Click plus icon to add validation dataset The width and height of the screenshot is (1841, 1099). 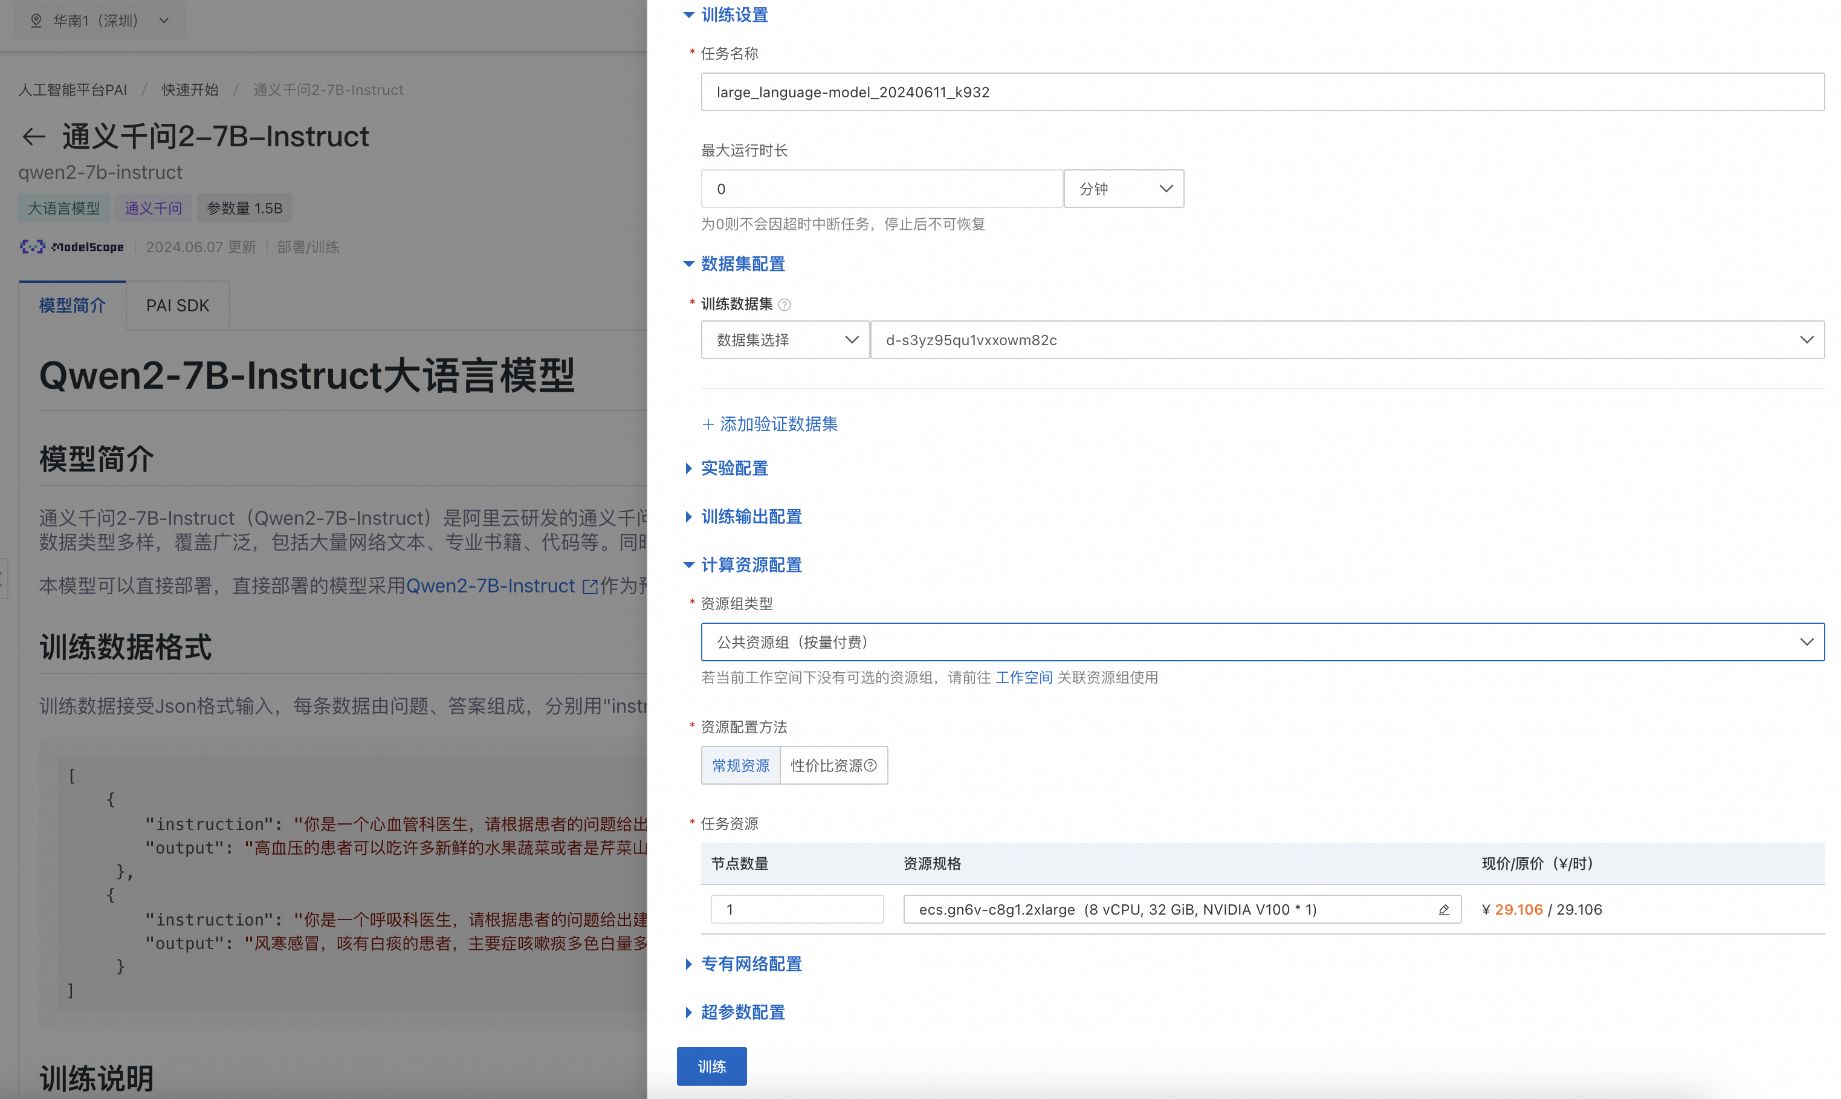[x=708, y=424]
